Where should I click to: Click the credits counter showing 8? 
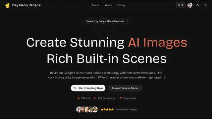click(180, 5)
